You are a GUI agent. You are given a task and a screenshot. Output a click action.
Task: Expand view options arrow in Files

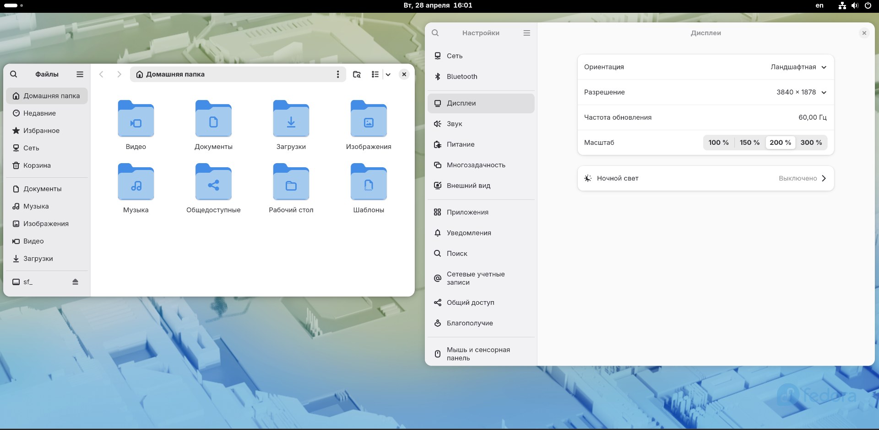(388, 74)
